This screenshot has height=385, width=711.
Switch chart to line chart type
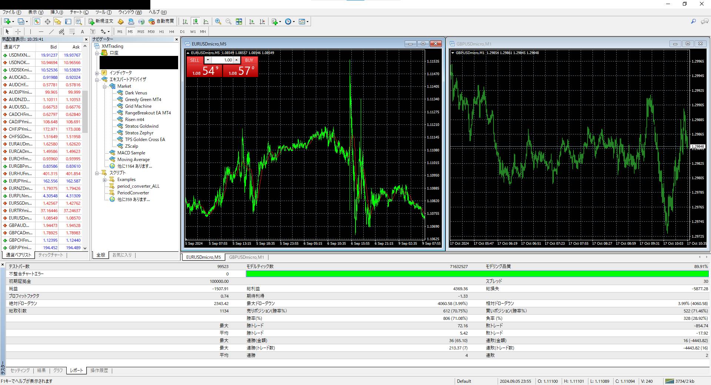(x=206, y=21)
